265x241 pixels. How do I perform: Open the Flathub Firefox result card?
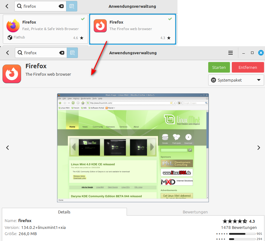click(x=46, y=29)
